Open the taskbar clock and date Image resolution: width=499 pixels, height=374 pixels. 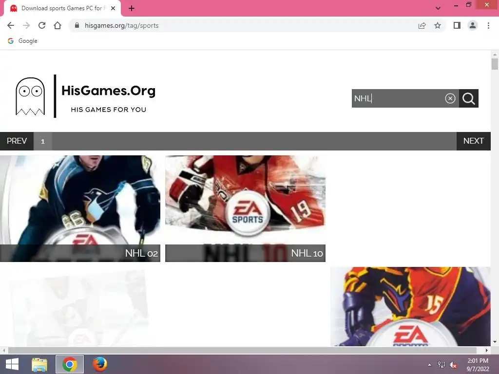point(478,365)
